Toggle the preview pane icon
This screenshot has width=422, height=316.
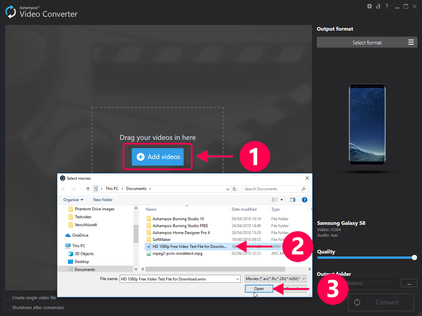293,200
